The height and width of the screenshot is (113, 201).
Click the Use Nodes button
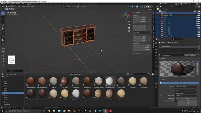tap(179, 83)
